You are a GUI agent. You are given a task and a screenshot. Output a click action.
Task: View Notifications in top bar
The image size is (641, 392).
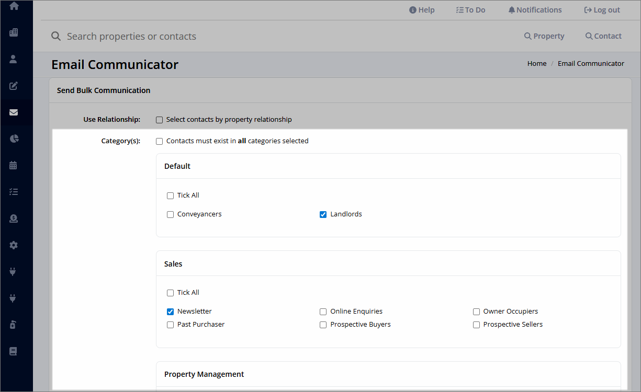click(x=535, y=10)
